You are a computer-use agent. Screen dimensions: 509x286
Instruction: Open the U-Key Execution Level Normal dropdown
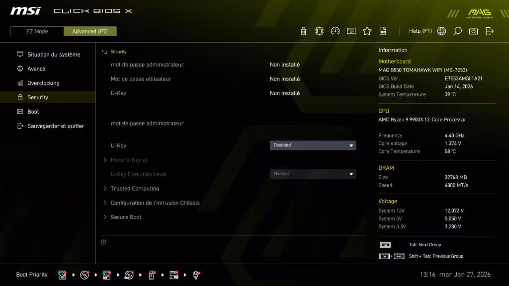[313, 173]
